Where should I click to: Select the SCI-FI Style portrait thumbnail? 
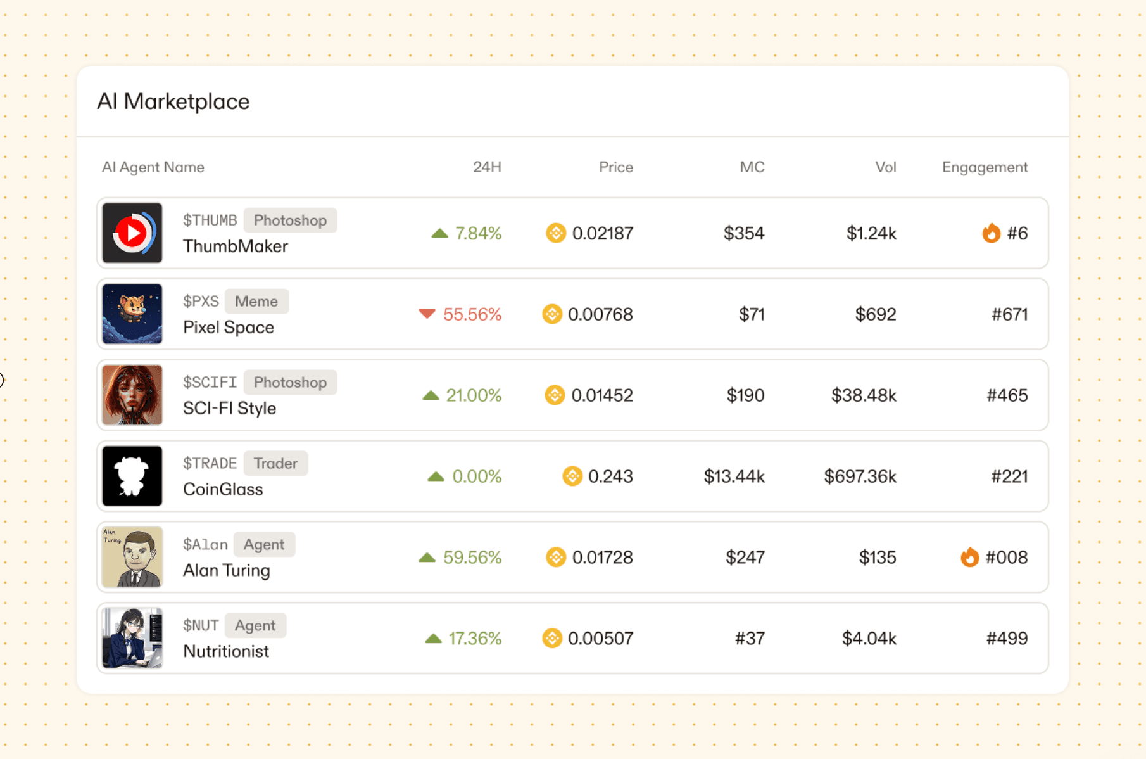tap(132, 395)
